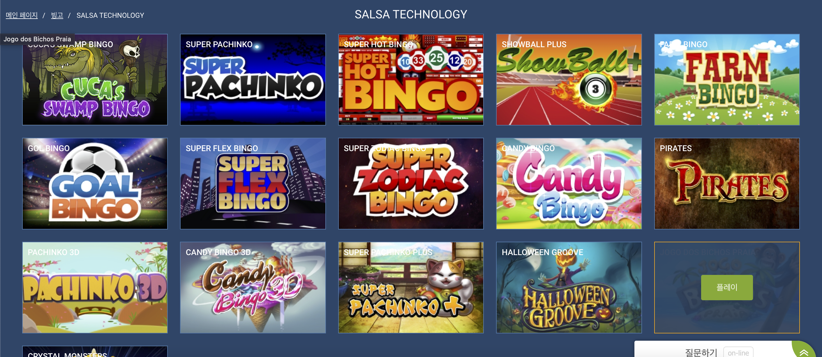Open the Super Pachinko game tile
This screenshot has height=357, width=822.
[x=253, y=79]
